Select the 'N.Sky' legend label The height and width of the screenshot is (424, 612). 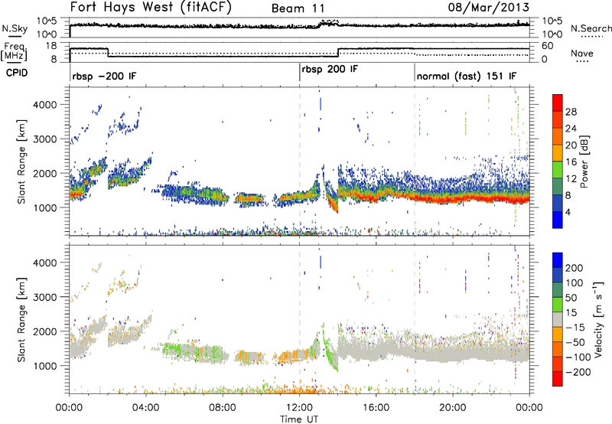[x=15, y=28]
